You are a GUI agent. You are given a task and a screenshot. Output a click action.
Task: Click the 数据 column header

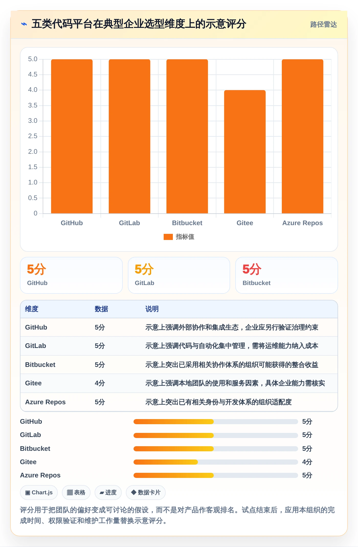[102, 309]
